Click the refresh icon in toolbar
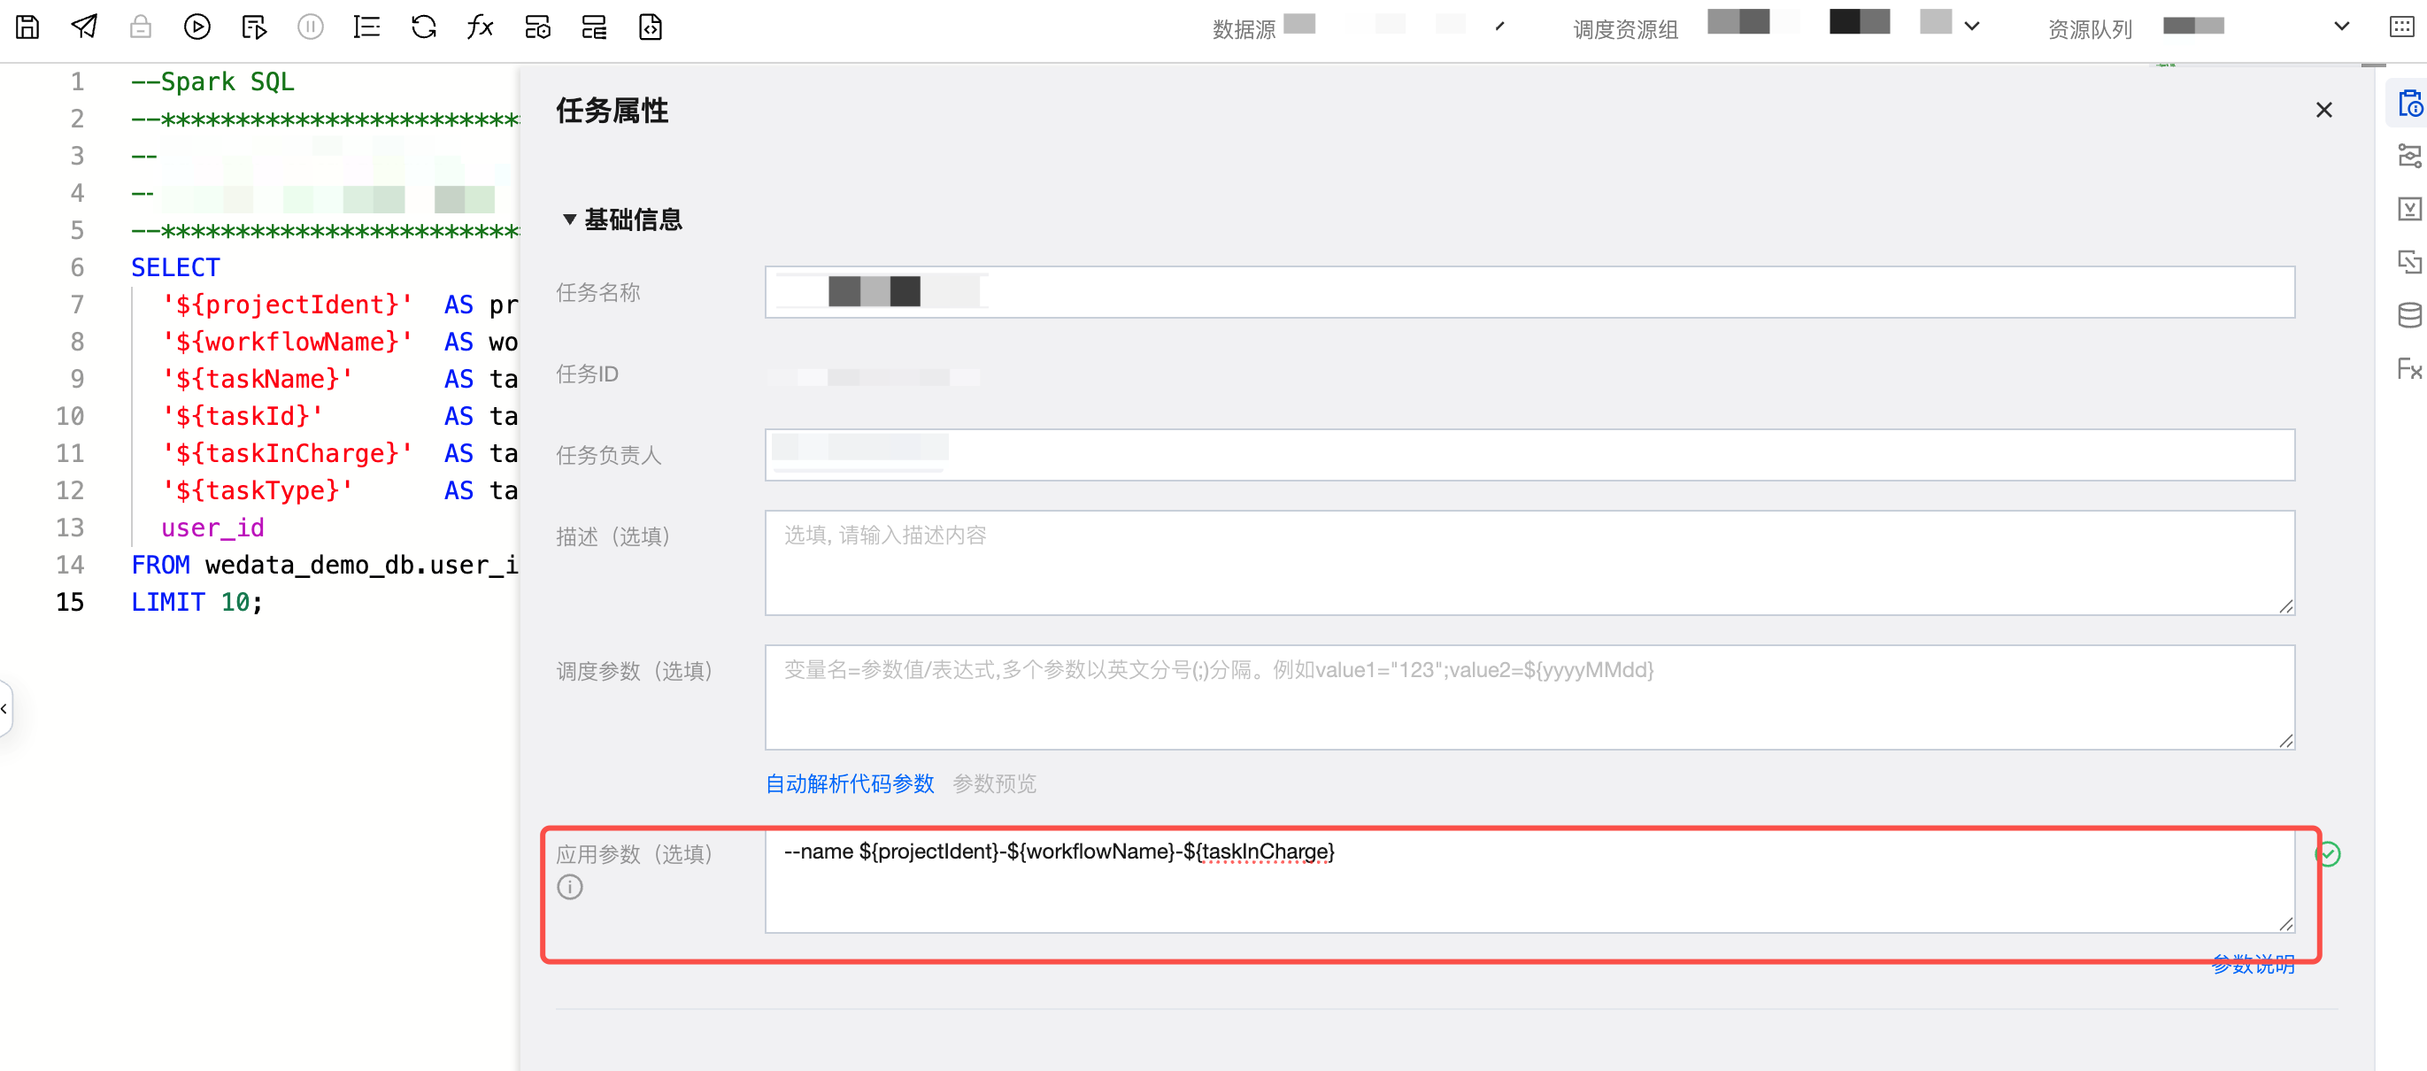 424,27
